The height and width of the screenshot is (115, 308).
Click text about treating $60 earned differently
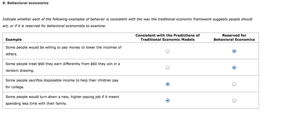63,67
